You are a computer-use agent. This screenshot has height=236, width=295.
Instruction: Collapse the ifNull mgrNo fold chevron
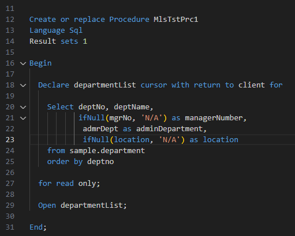pos(23,118)
